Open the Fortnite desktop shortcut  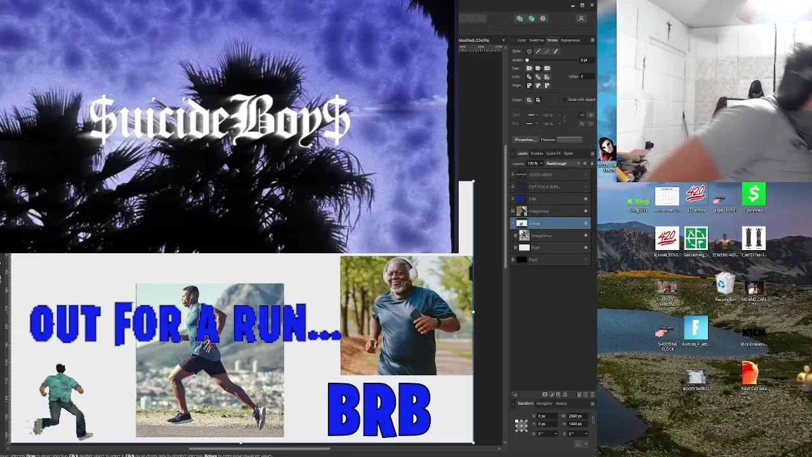tap(696, 331)
